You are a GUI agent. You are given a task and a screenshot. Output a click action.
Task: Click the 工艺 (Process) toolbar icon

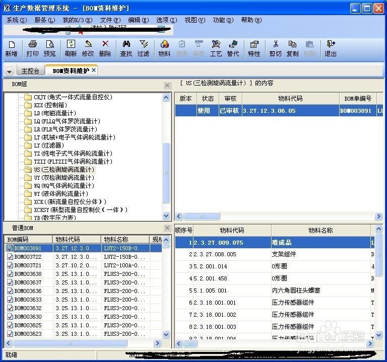tap(216, 48)
